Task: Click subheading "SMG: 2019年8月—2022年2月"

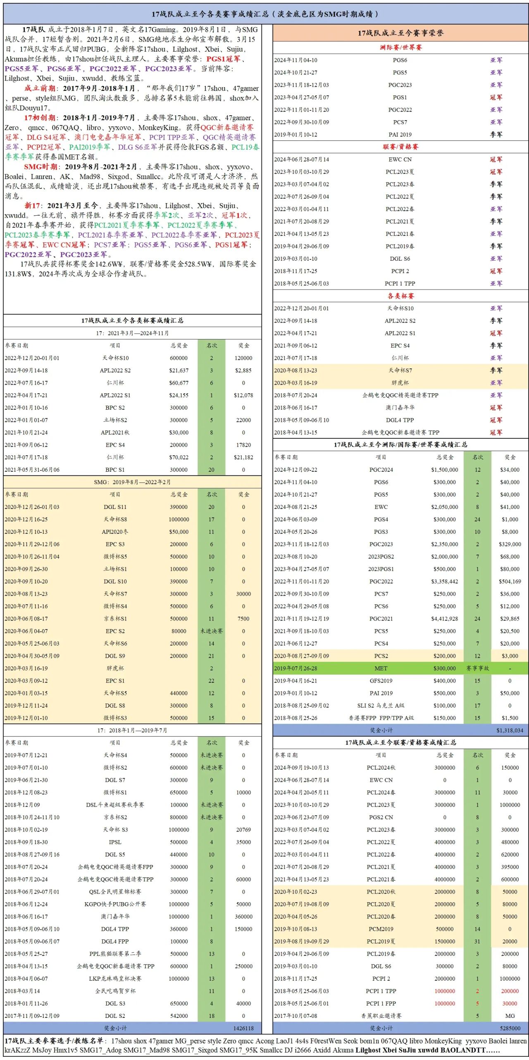Action: click(132, 482)
